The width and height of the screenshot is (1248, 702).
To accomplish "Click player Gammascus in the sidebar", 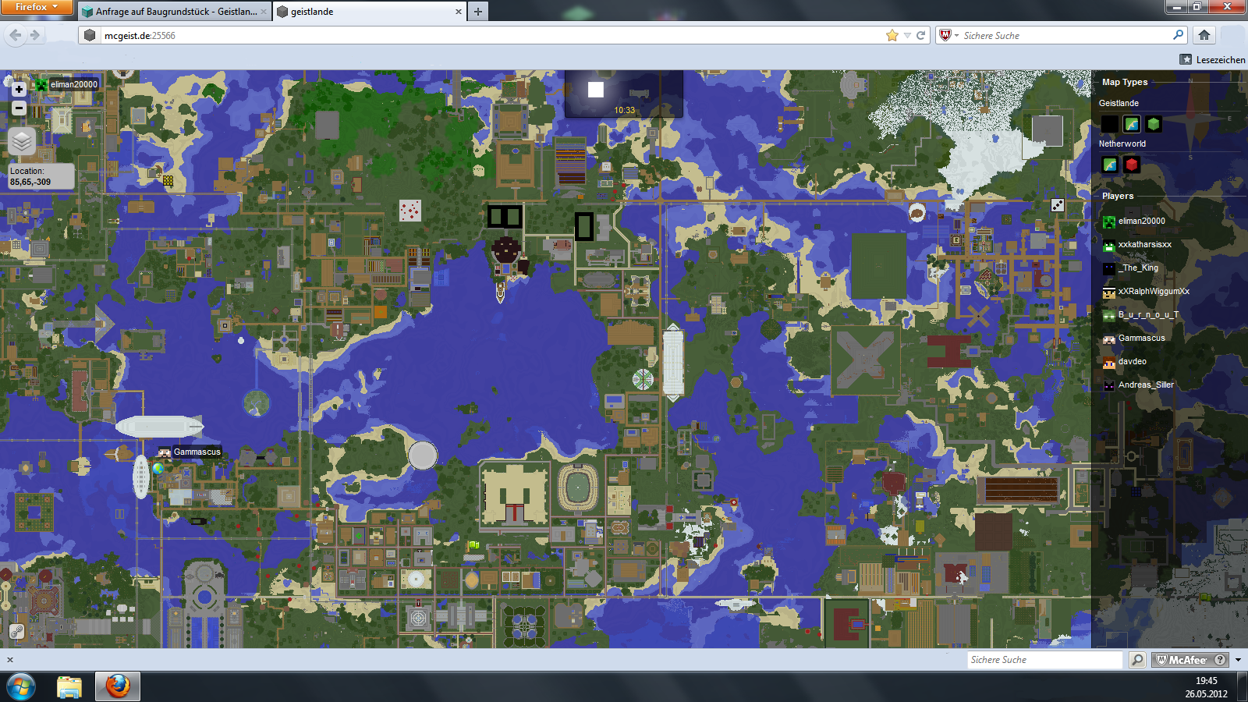I will pos(1141,339).
